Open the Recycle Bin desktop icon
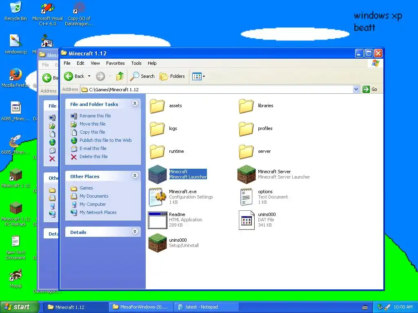 point(16,11)
